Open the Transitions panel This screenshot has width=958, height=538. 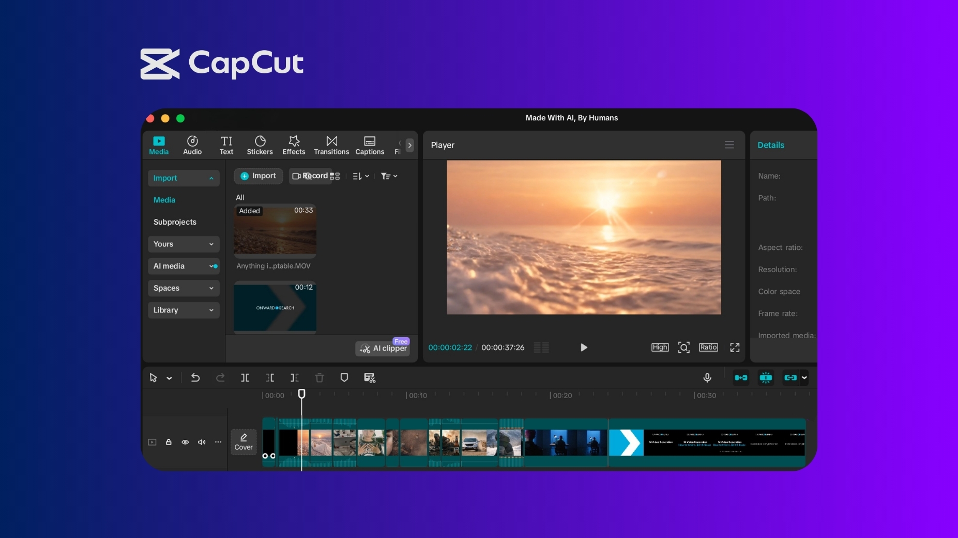pyautogui.click(x=331, y=145)
